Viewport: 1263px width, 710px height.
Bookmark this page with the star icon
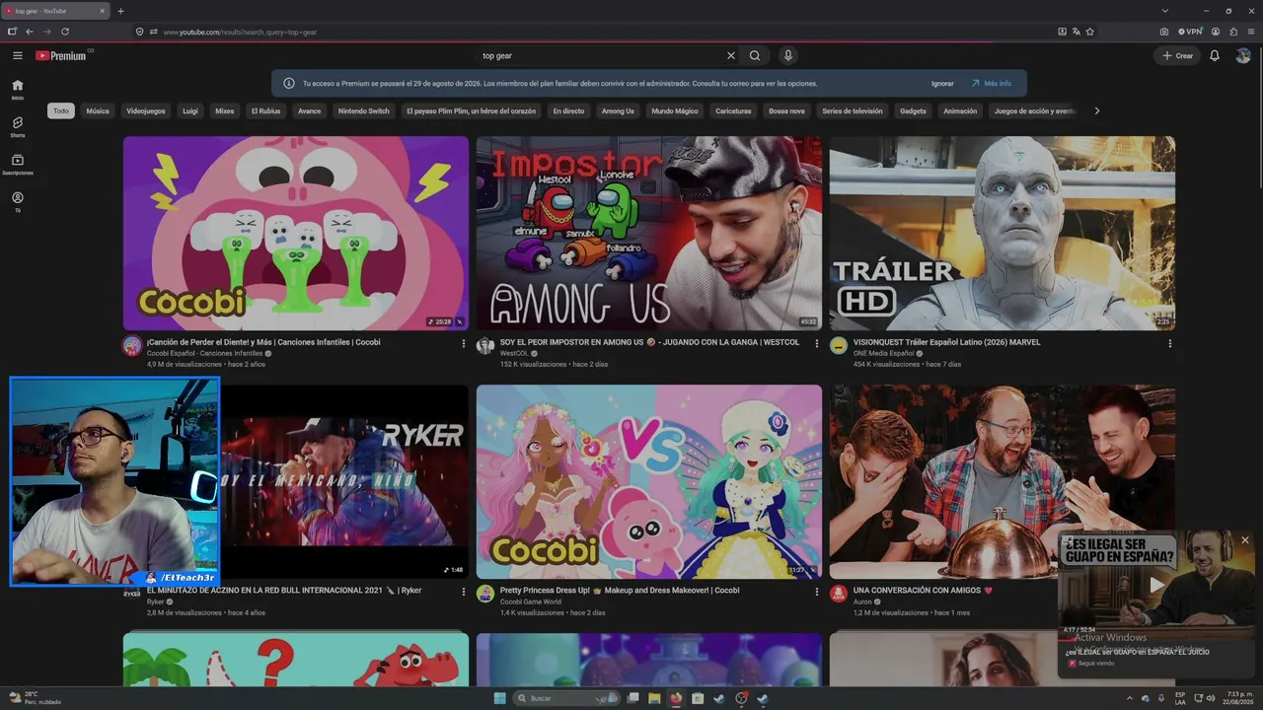pos(1090,32)
